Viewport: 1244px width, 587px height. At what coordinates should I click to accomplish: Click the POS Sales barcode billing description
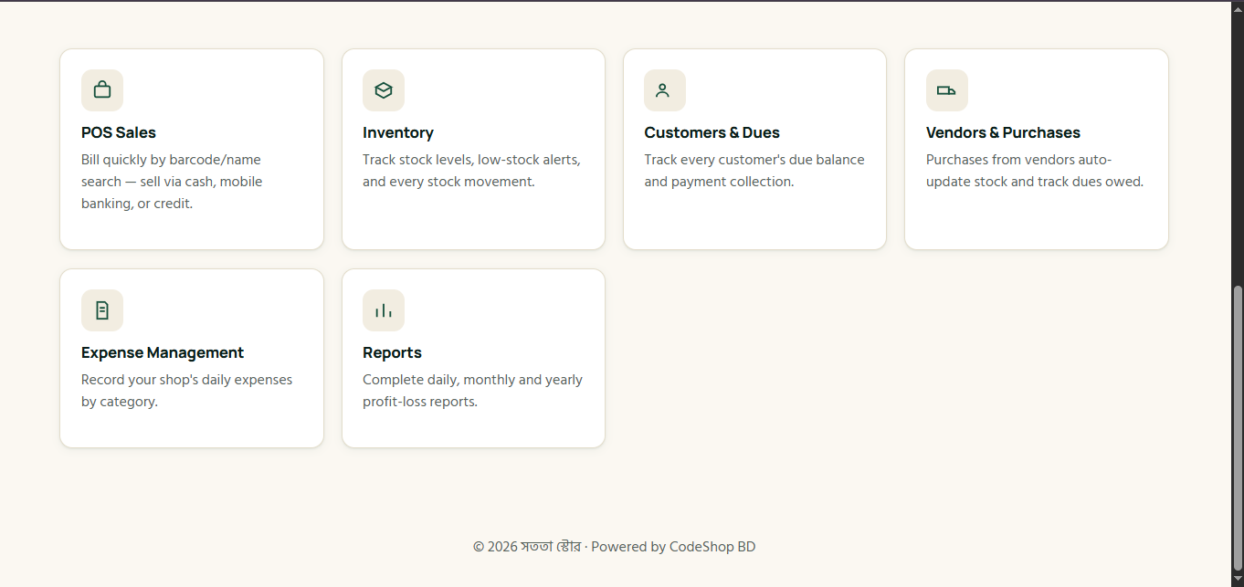(x=172, y=182)
